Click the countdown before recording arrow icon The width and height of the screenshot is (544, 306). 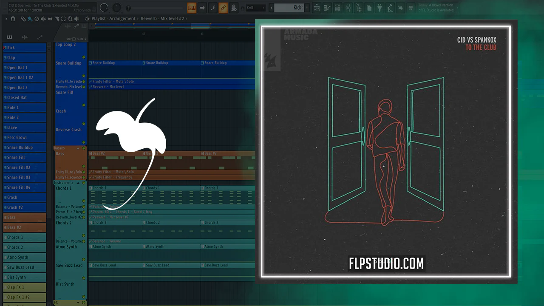pos(202,8)
